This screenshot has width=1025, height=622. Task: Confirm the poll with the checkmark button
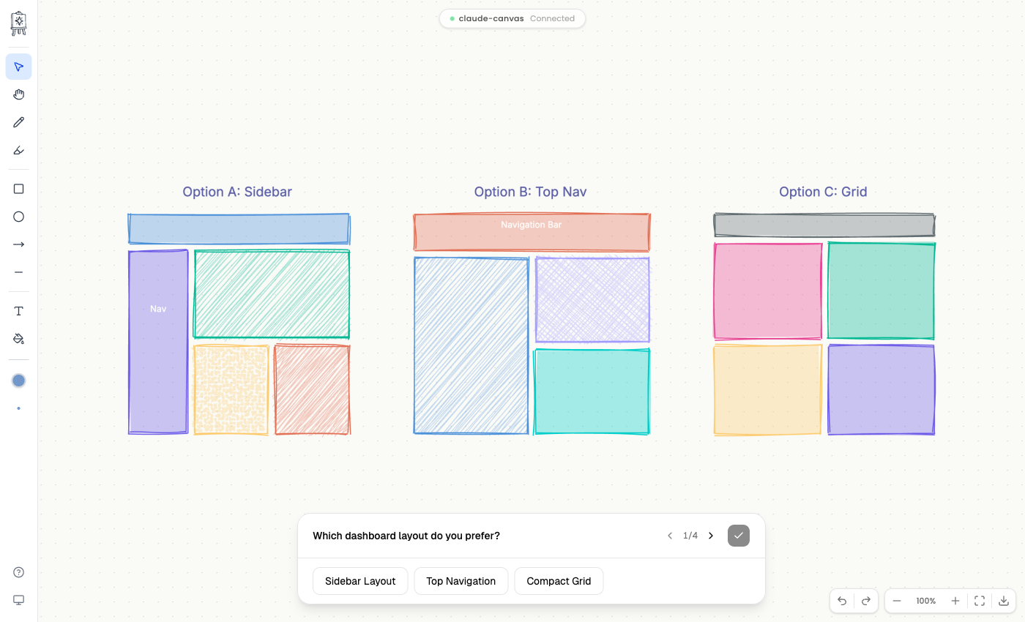click(738, 535)
